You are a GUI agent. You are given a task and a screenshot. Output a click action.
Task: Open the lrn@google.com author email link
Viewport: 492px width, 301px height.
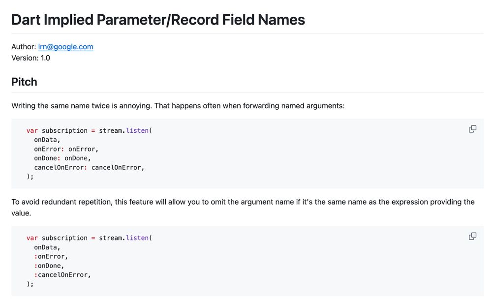point(65,47)
